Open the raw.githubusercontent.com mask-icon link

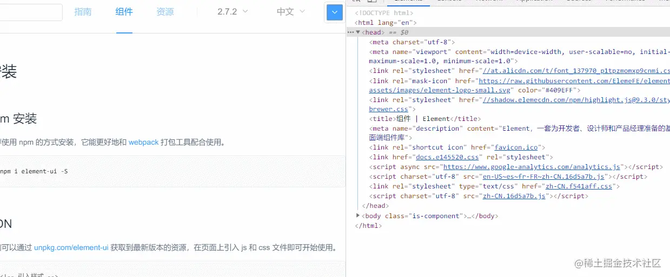574,81
